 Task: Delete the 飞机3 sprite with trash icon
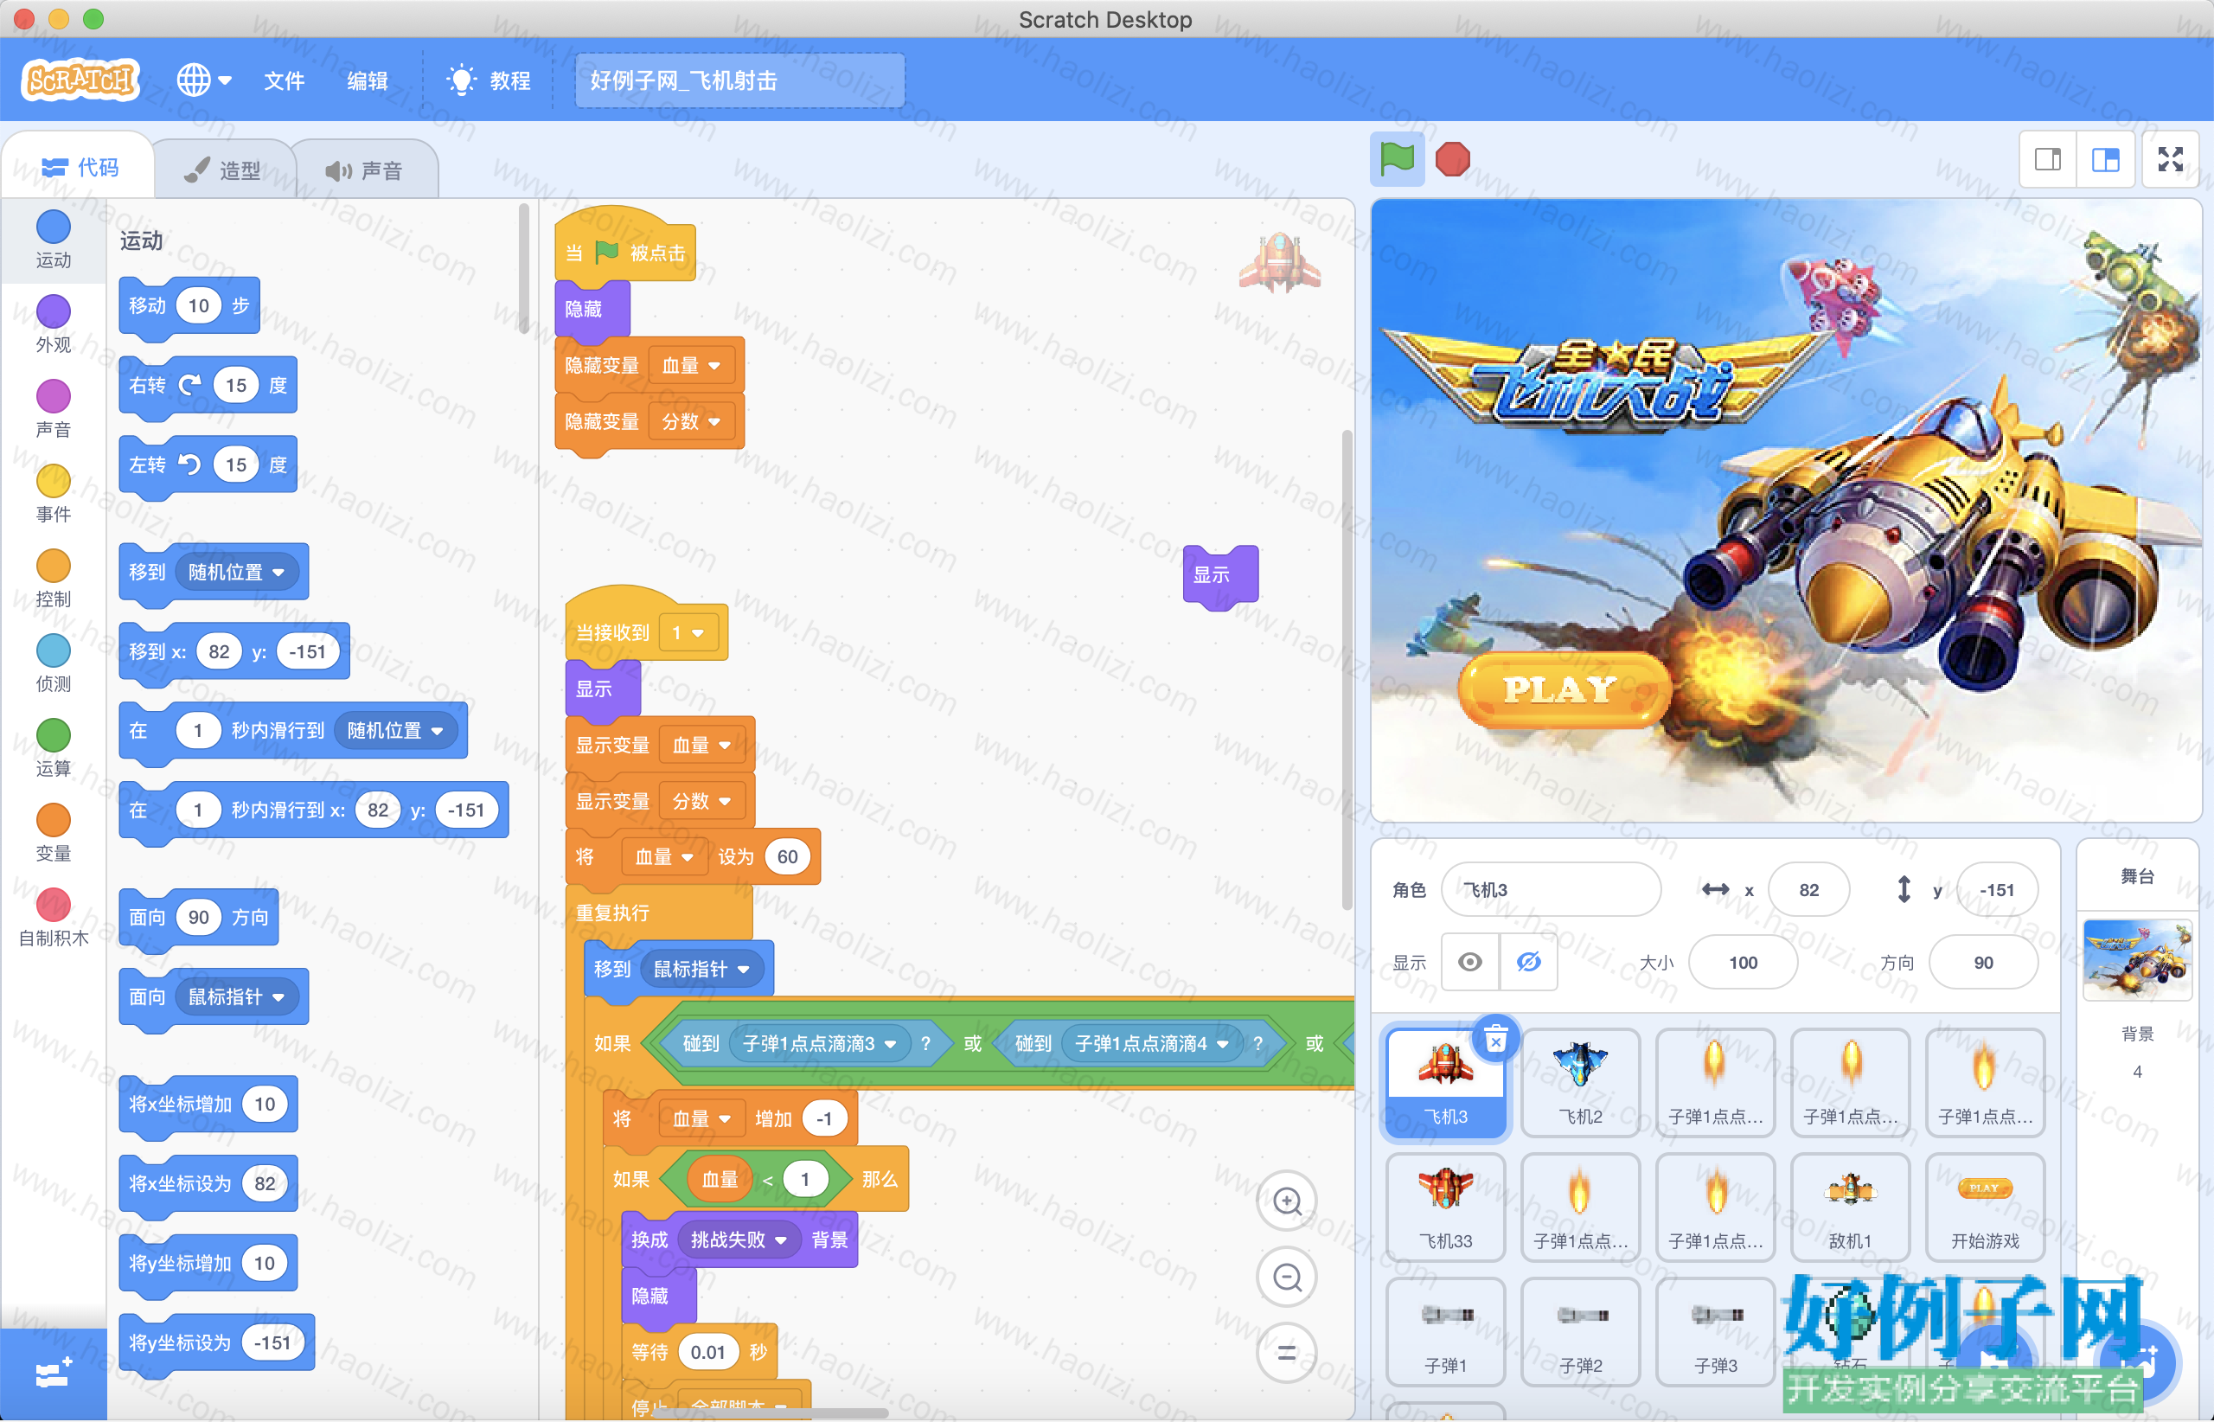pyautogui.click(x=1495, y=1040)
